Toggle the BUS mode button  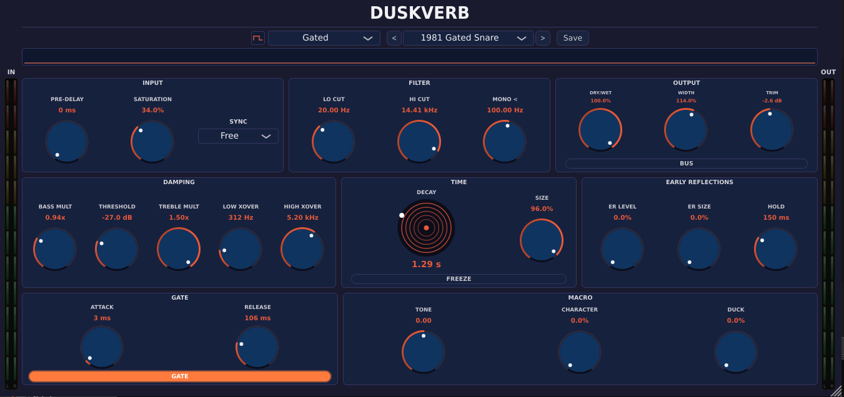pyautogui.click(x=687, y=164)
